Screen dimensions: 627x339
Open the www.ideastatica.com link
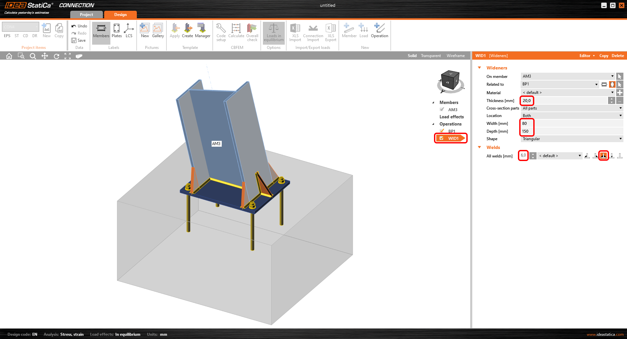coord(605,334)
